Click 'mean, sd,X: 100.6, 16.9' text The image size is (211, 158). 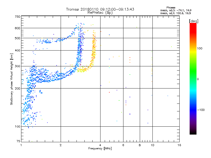175,13
